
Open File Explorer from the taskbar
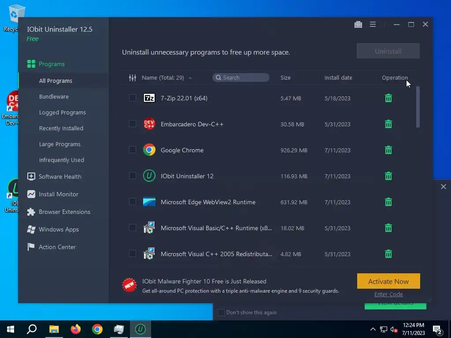point(54,329)
